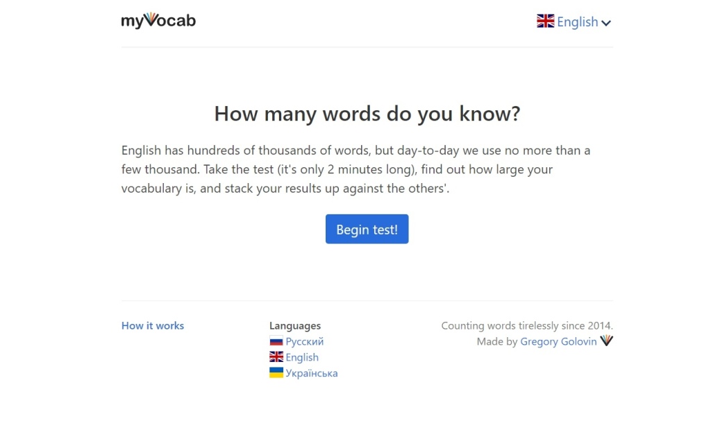Visit the Gregory Golovin author link

(x=558, y=341)
